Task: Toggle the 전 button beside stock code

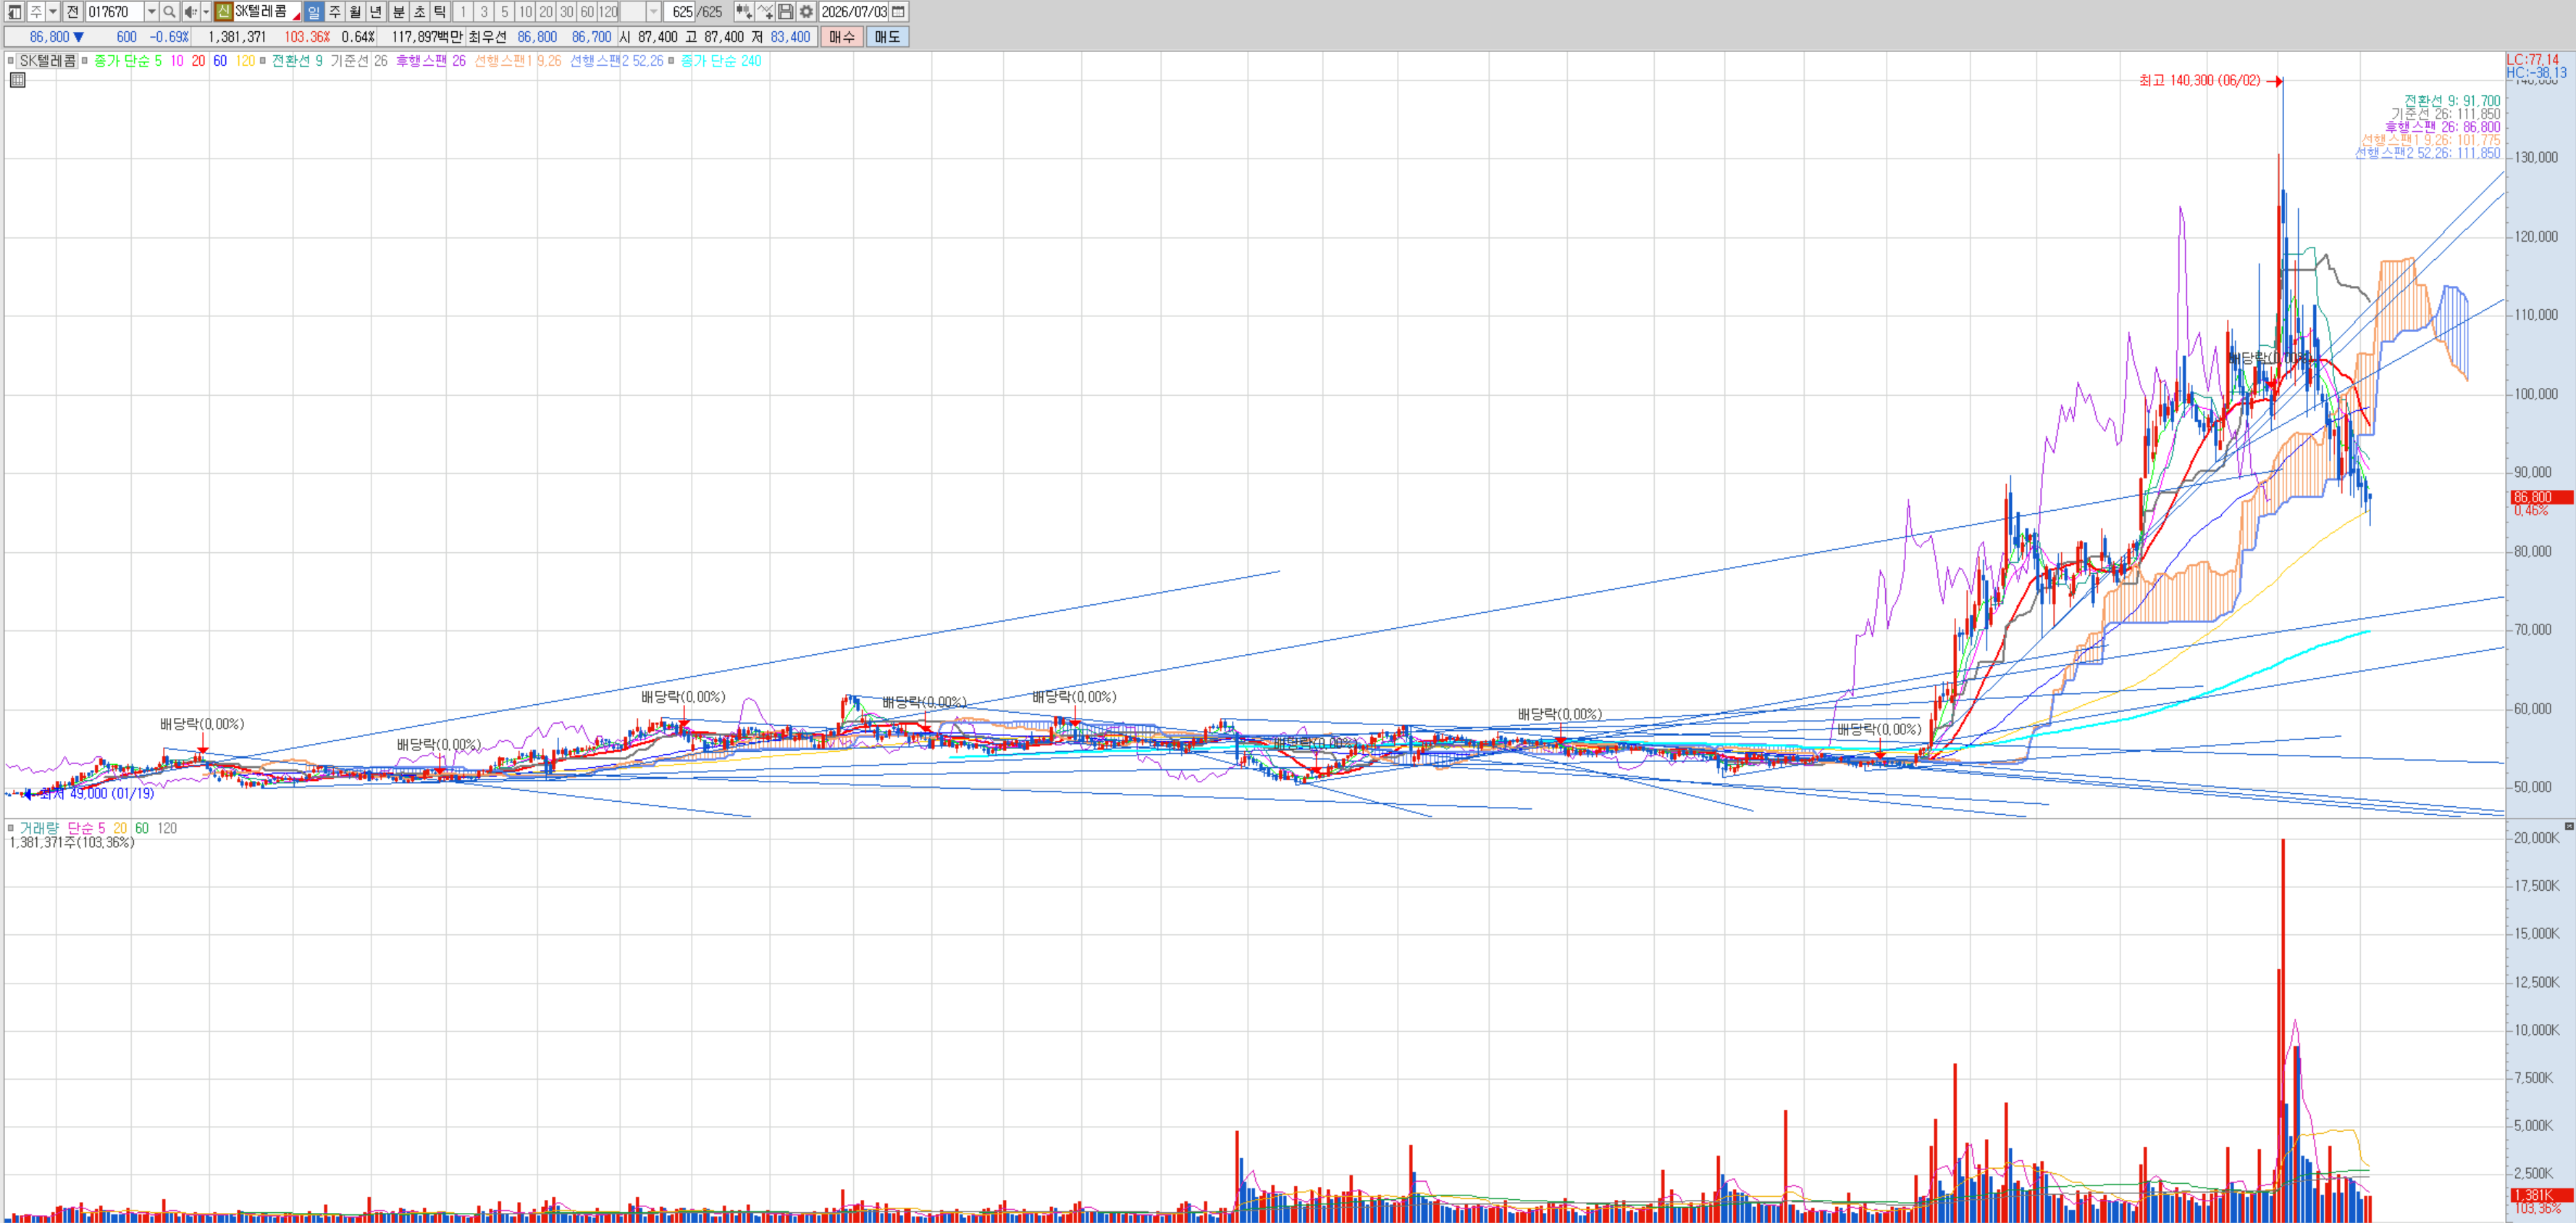Action: [x=73, y=12]
